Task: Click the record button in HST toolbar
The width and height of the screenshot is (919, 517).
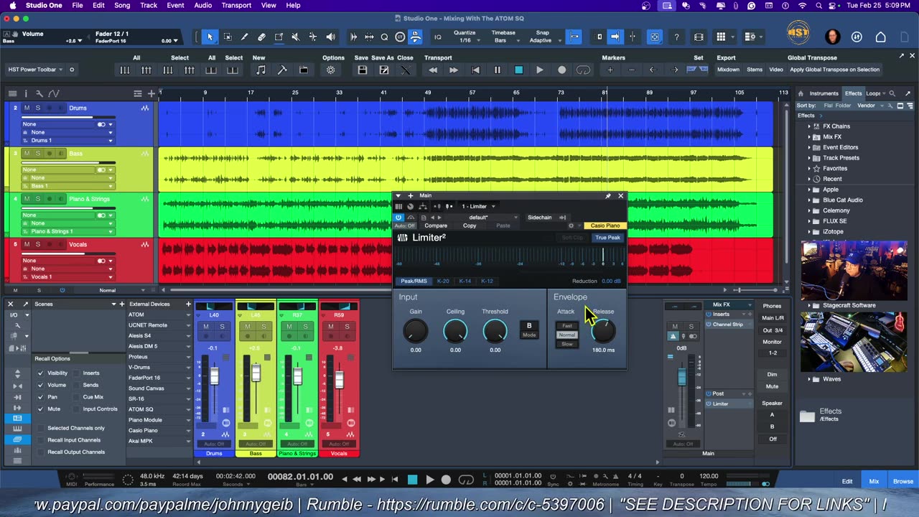Action: (x=561, y=70)
